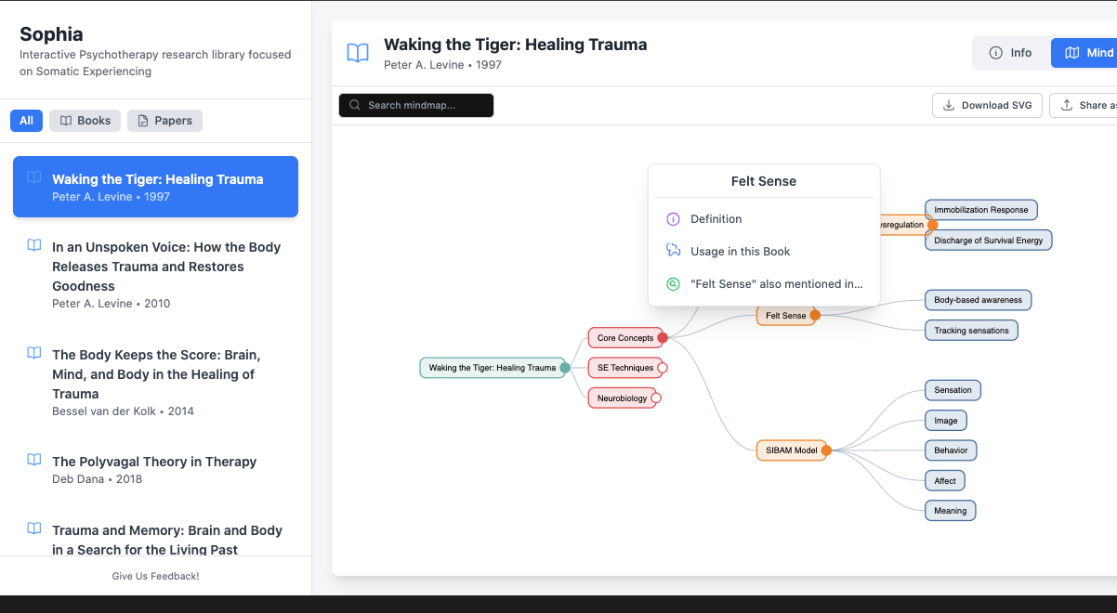Click the download icon on Download SVG button
The width and height of the screenshot is (1117, 613).
950,105
